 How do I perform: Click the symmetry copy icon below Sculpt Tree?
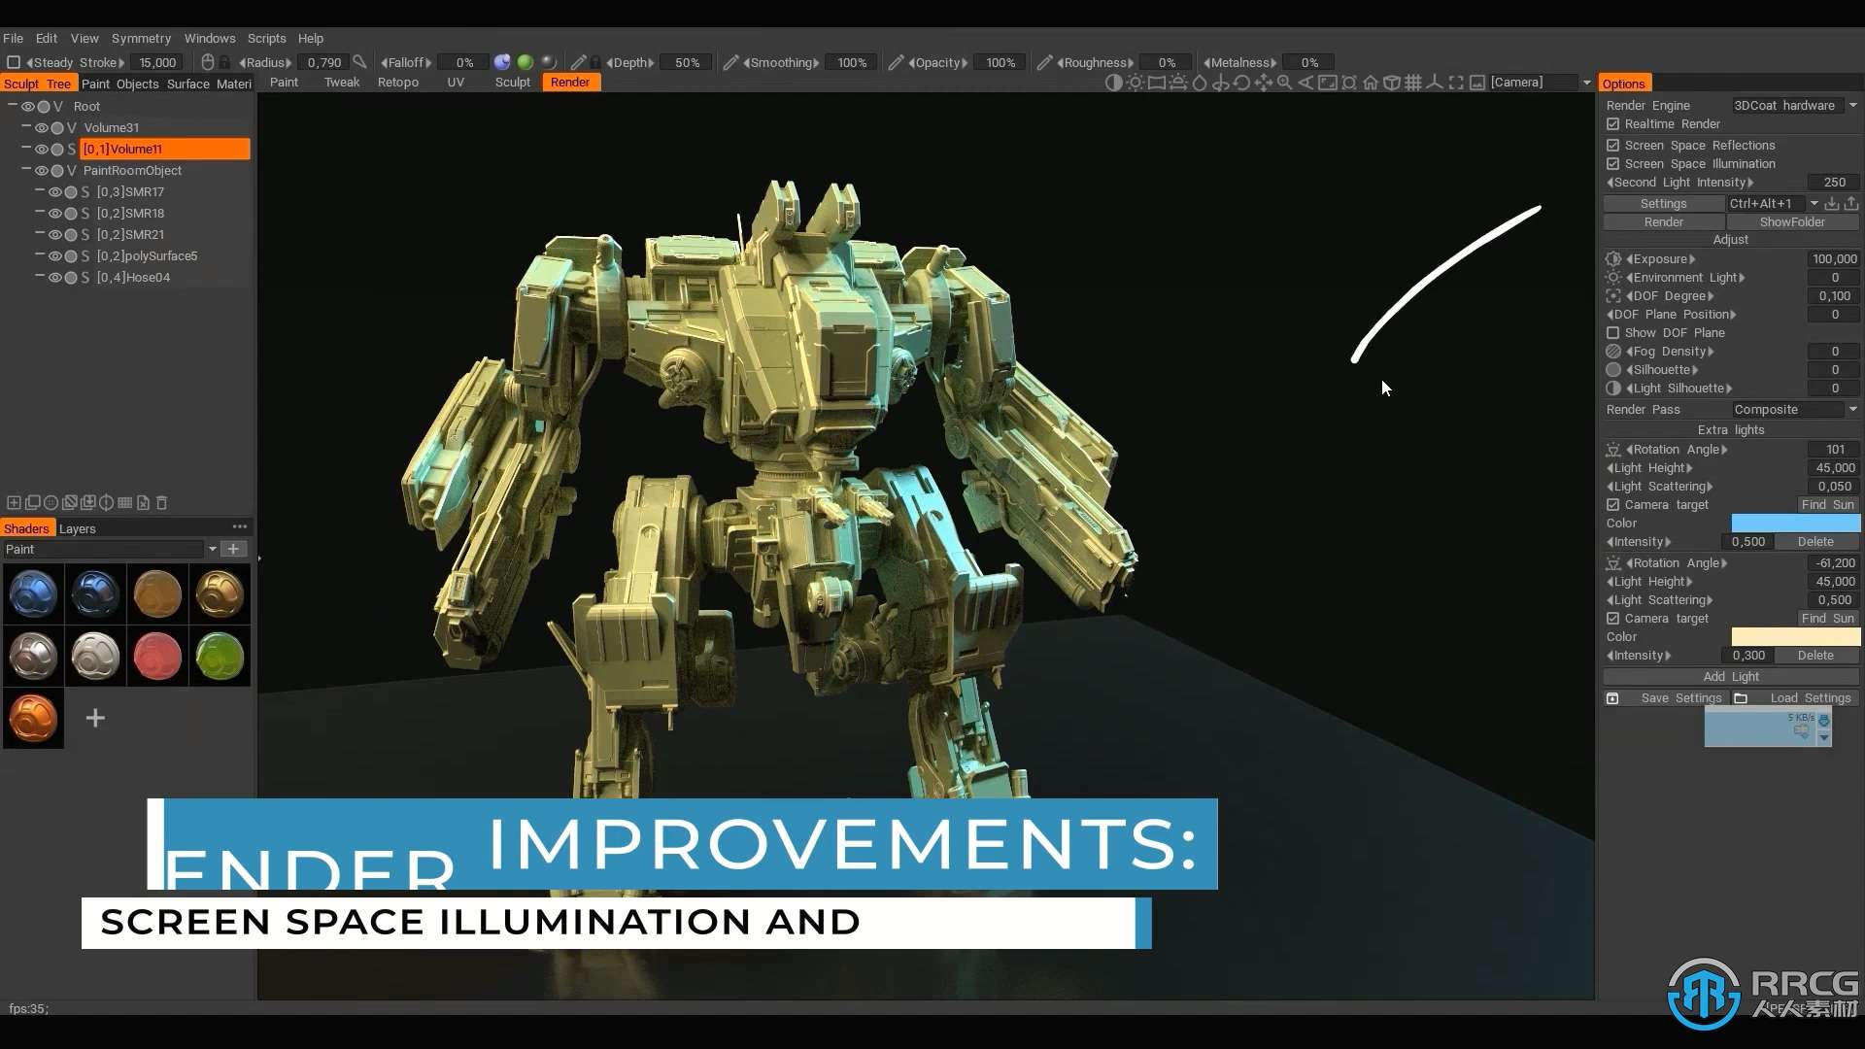[106, 503]
